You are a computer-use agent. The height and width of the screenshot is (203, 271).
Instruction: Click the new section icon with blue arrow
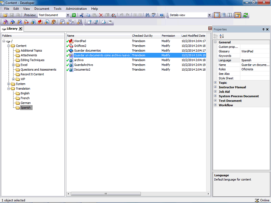(12, 22)
